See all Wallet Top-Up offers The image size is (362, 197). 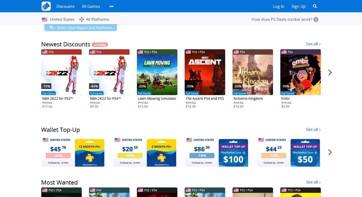313,129
